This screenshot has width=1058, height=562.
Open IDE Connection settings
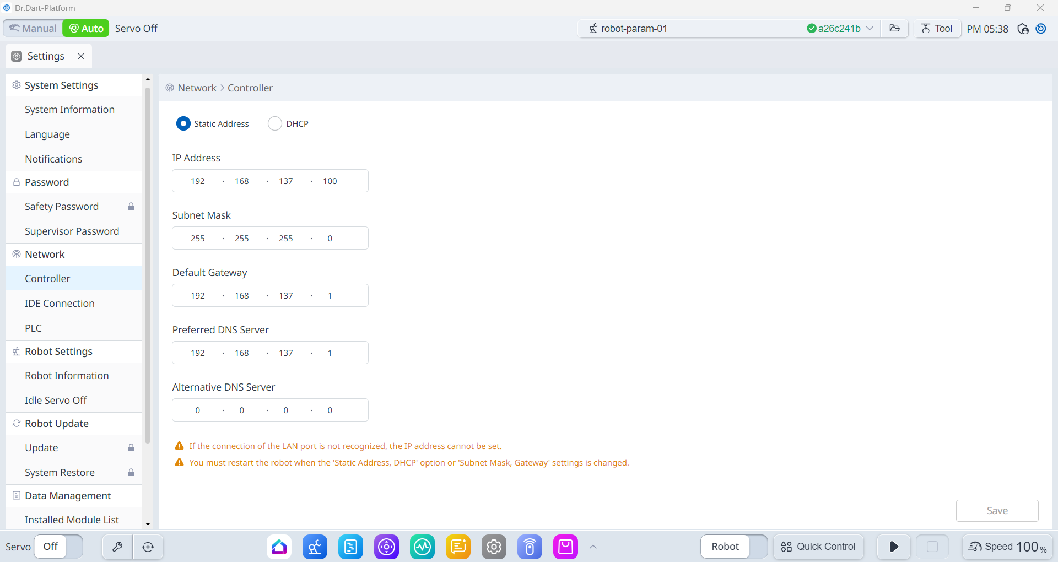tap(74, 304)
